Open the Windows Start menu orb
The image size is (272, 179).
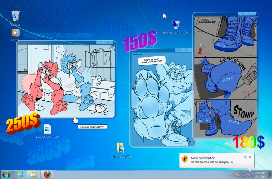tap(6, 175)
